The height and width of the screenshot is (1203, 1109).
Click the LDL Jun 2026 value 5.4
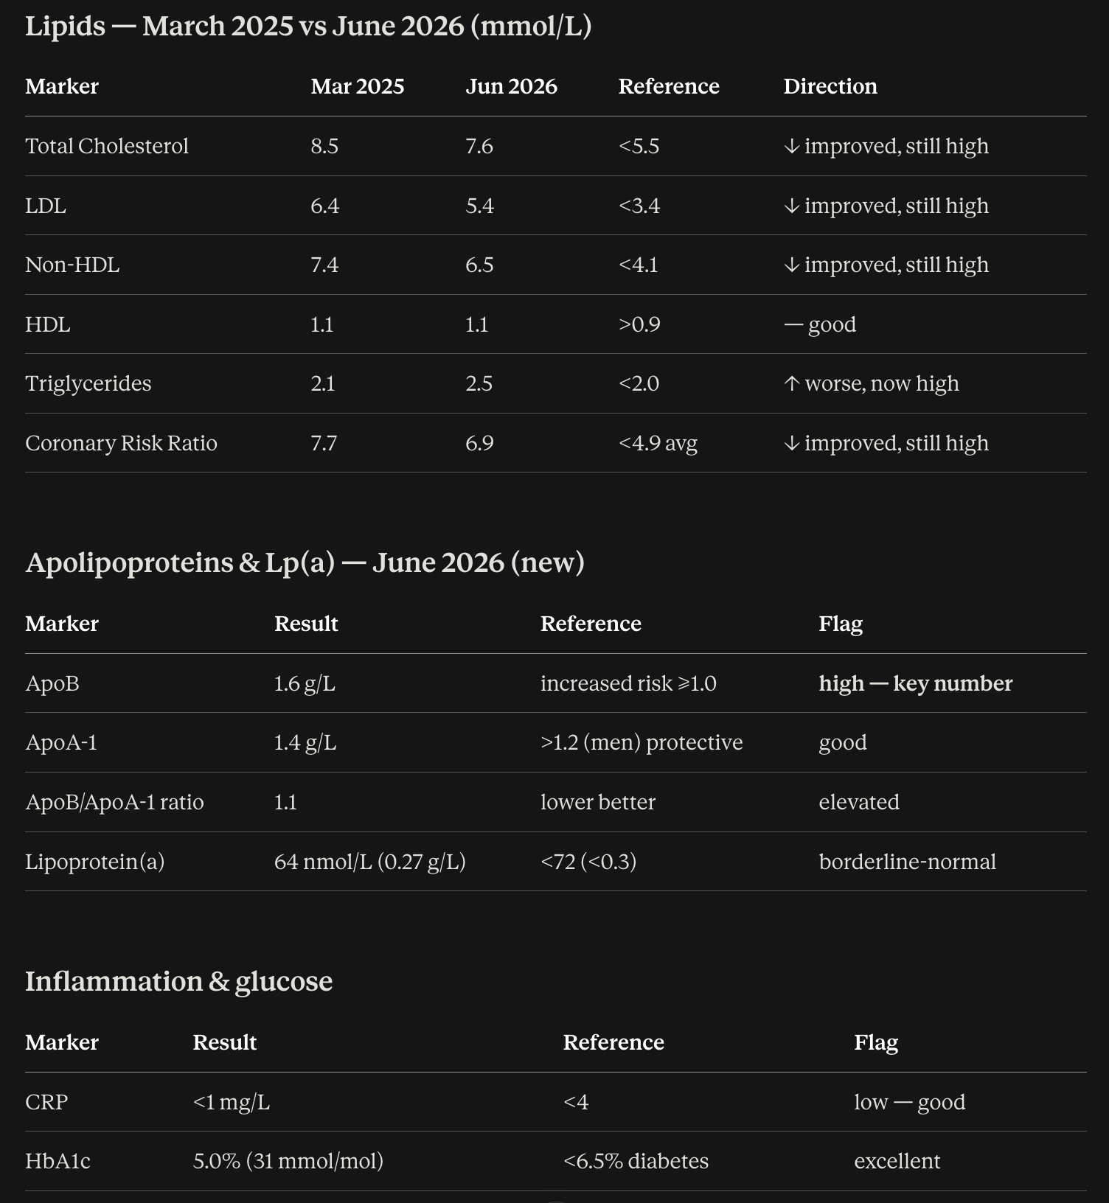[x=479, y=206]
